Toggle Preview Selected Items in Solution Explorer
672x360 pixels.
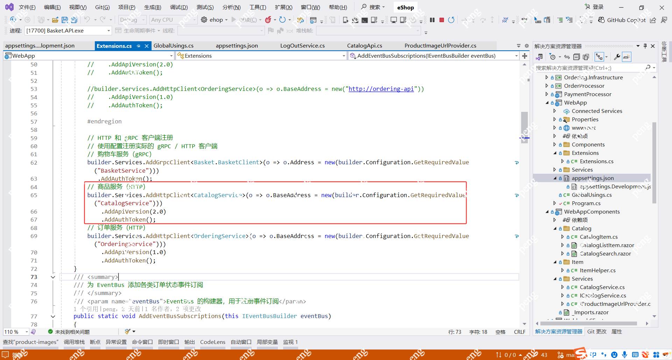[x=626, y=57]
